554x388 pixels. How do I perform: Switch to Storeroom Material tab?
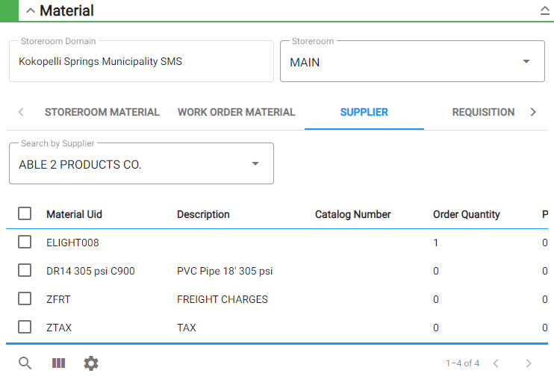point(102,113)
